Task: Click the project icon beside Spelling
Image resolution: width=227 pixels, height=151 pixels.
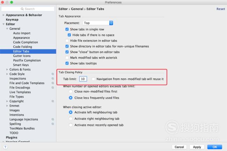Action: pos(53,124)
